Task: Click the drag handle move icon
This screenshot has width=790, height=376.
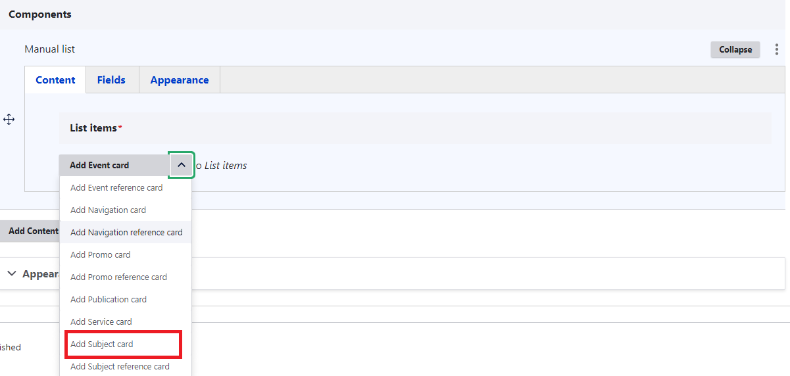Action: coord(9,120)
